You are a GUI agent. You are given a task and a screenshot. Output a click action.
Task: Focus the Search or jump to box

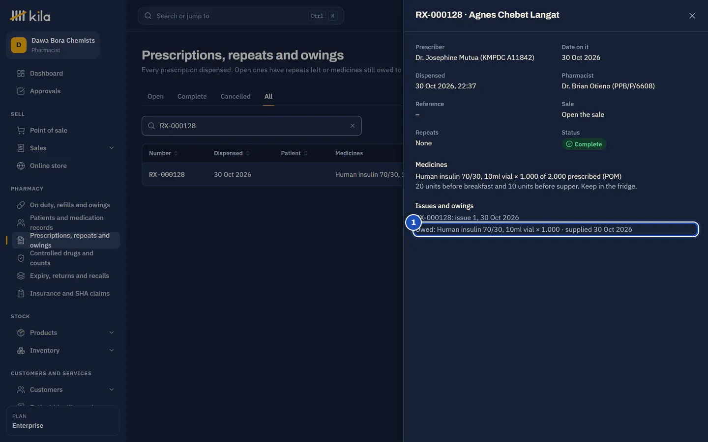point(241,16)
